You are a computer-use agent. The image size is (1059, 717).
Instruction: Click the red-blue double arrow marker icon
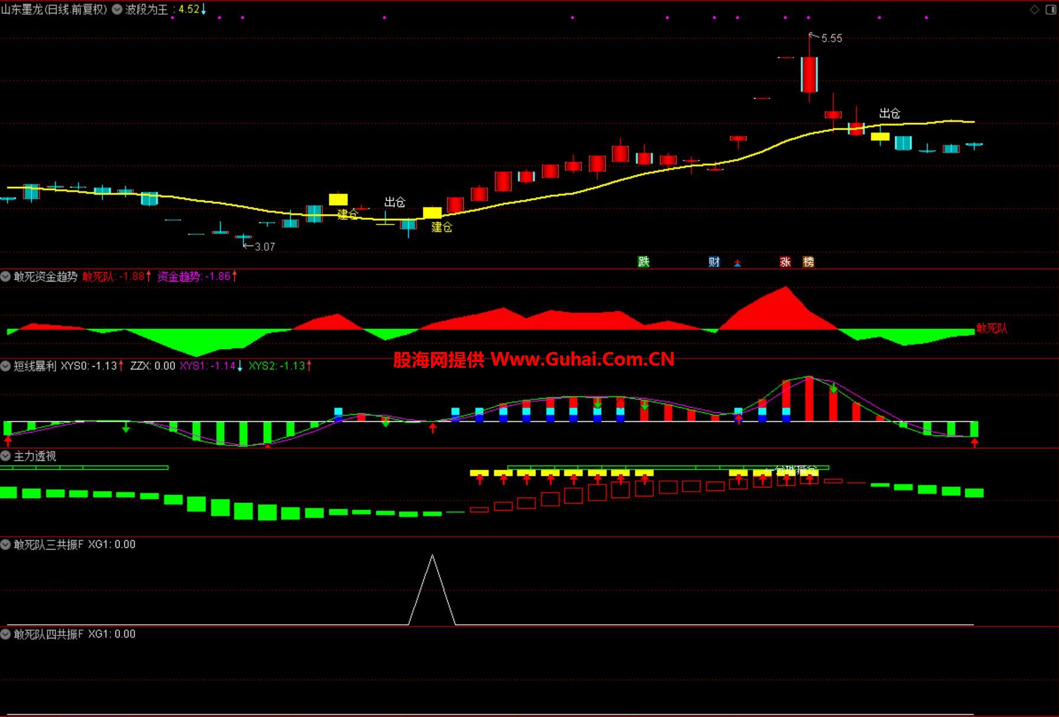737,263
